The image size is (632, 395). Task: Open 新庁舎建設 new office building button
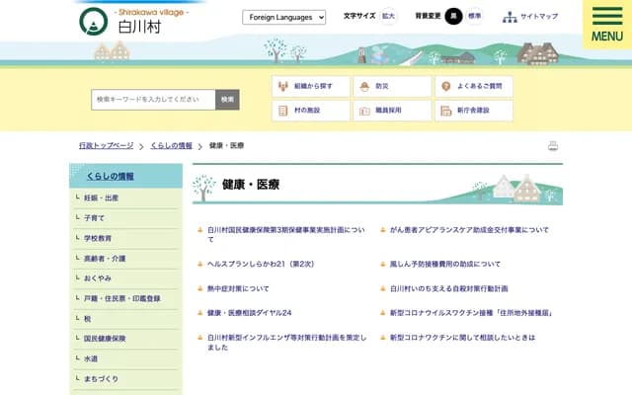(473, 111)
